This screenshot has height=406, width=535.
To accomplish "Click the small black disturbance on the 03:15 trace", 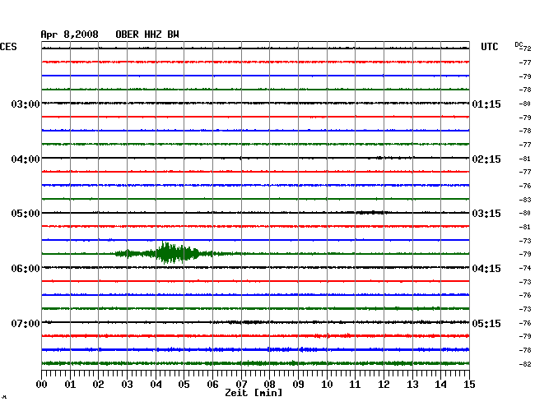I will pos(370,213).
